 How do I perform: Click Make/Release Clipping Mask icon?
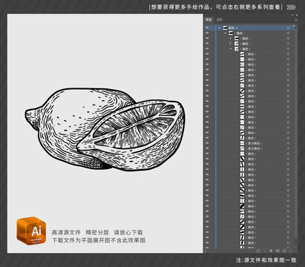pos(271,251)
